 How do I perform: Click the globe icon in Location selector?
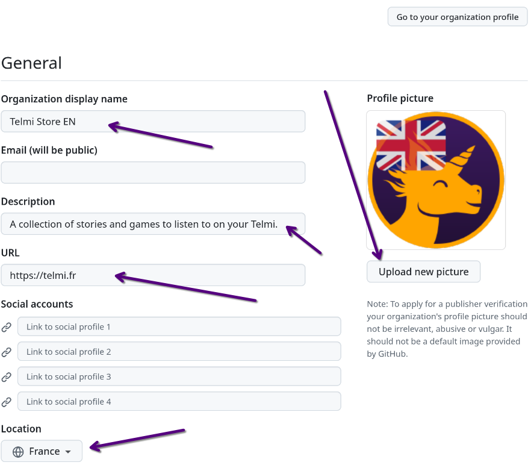(x=18, y=452)
